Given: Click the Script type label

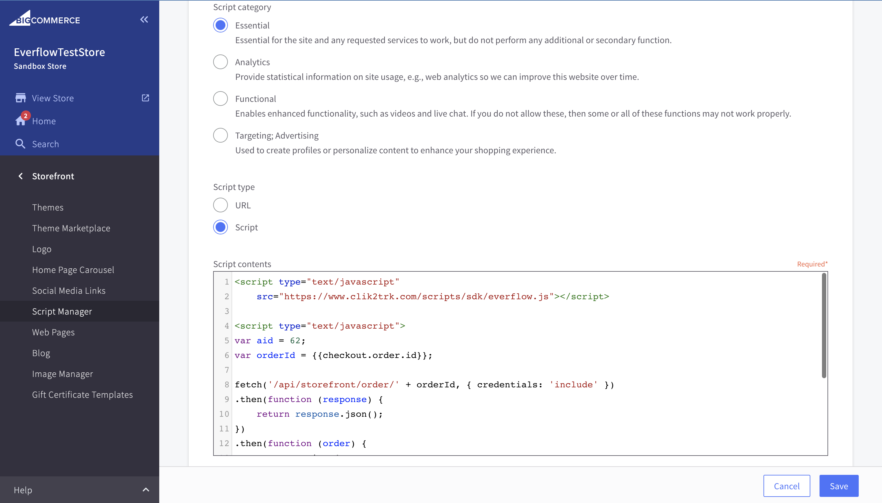Looking at the screenshot, I should (234, 187).
